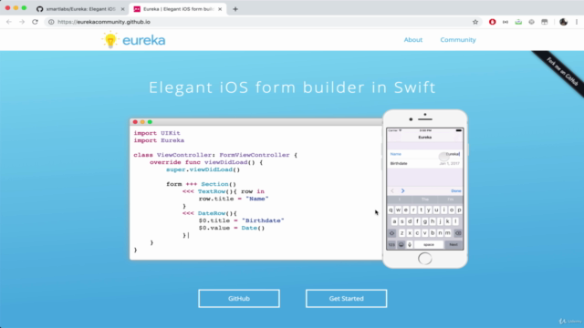This screenshot has width=584, height=328.
Task: Close the smartlabs/Eureka GitHub tab
Action: point(122,9)
